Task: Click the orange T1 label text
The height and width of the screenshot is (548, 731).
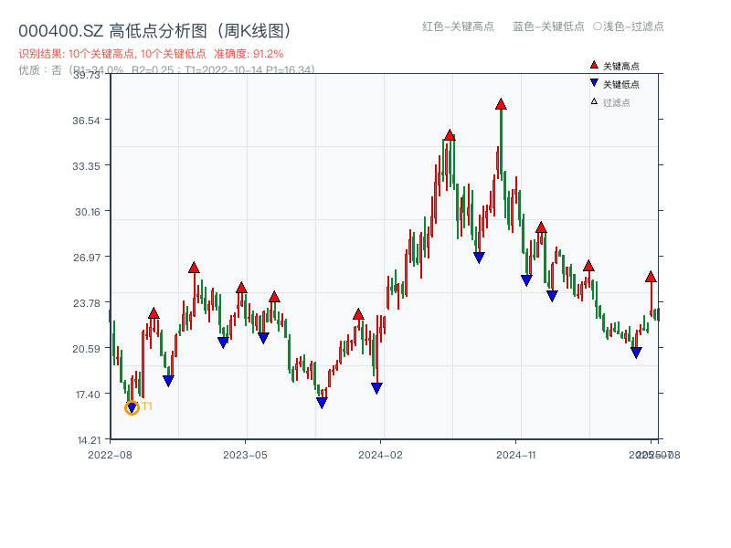Action: (x=147, y=406)
